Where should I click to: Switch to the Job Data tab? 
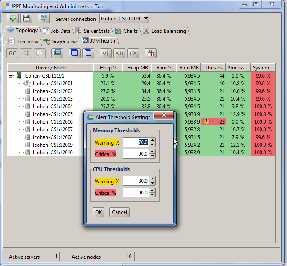tap(57, 31)
